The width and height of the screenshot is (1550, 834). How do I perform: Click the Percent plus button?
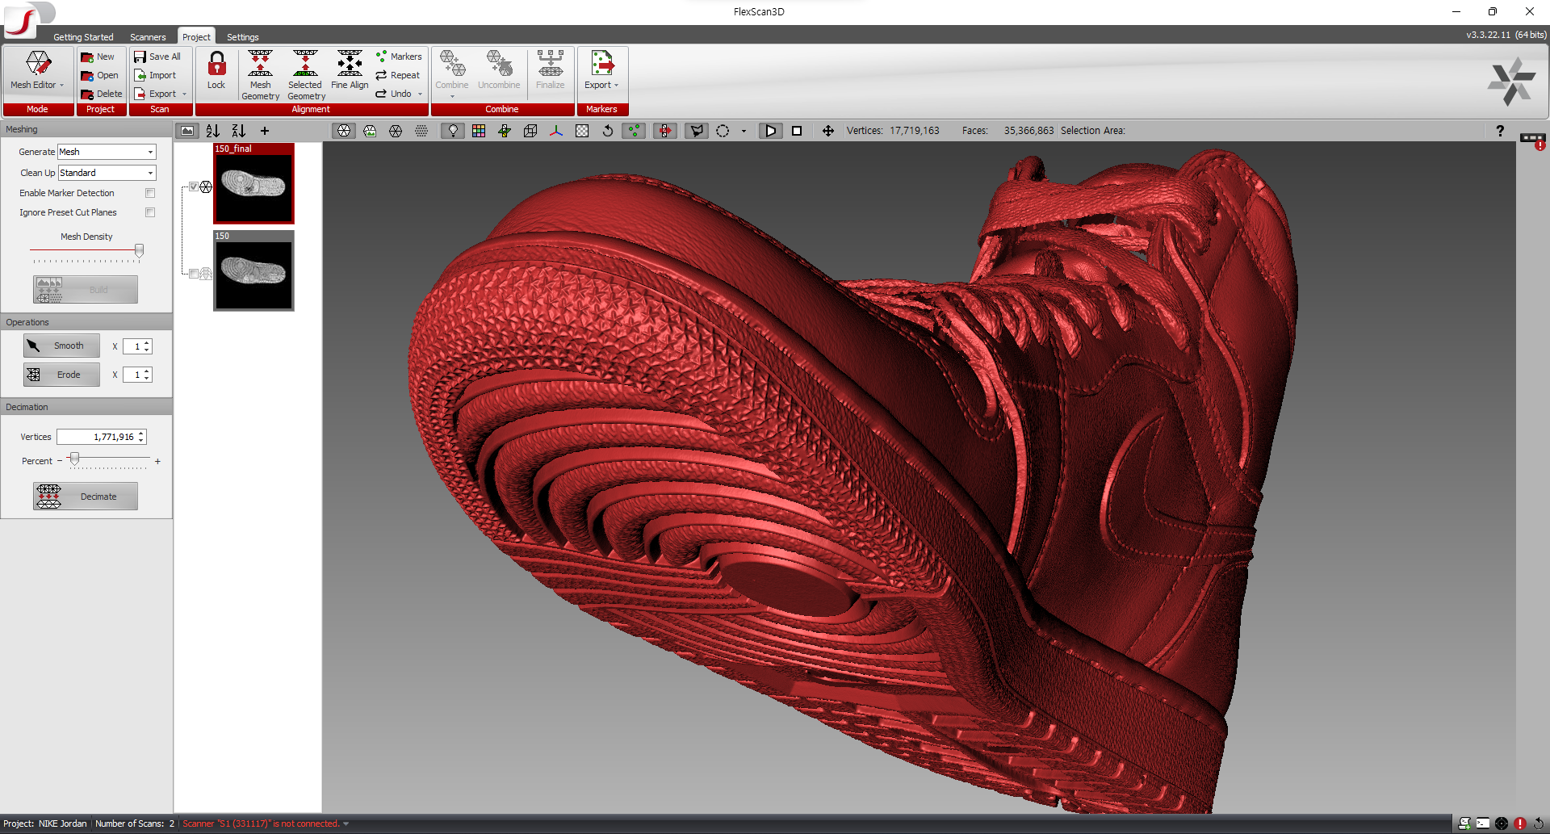(x=157, y=461)
